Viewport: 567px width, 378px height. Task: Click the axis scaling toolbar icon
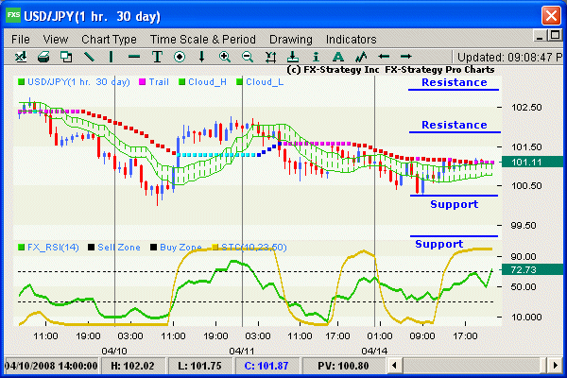(x=270, y=57)
